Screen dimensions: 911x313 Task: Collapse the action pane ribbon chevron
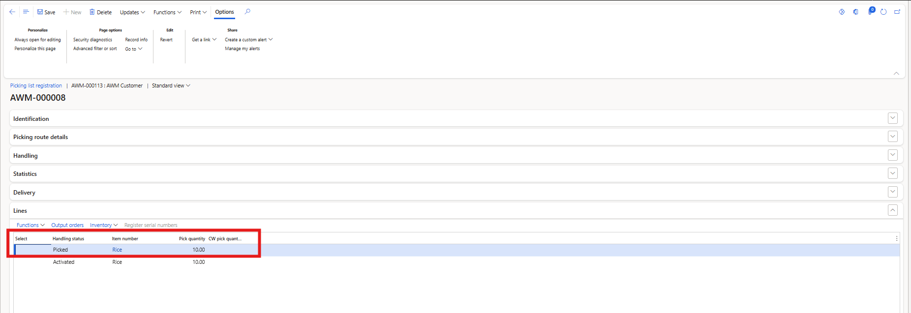896,73
